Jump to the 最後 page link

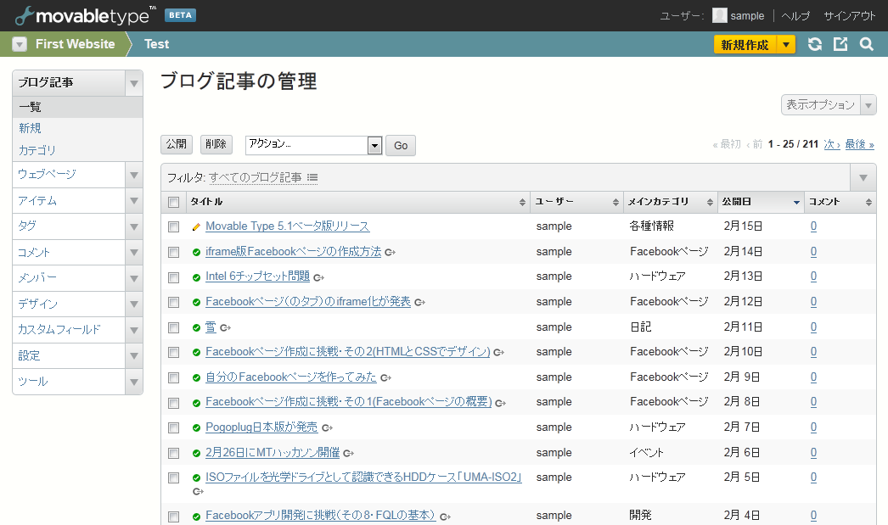[860, 144]
